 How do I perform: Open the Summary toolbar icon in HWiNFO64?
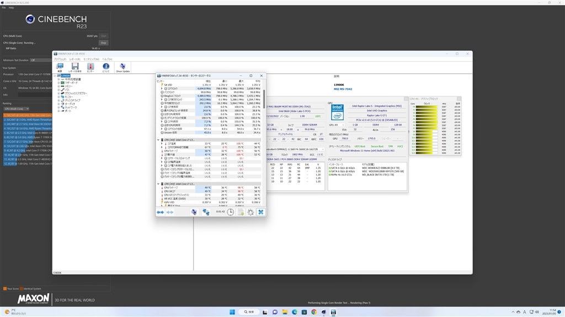[60, 67]
